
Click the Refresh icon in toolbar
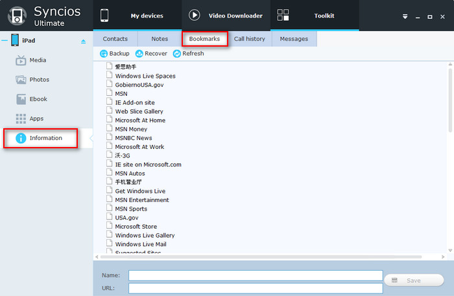[x=176, y=54]
